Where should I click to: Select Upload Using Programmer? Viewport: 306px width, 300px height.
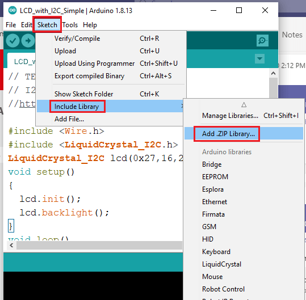111,64
